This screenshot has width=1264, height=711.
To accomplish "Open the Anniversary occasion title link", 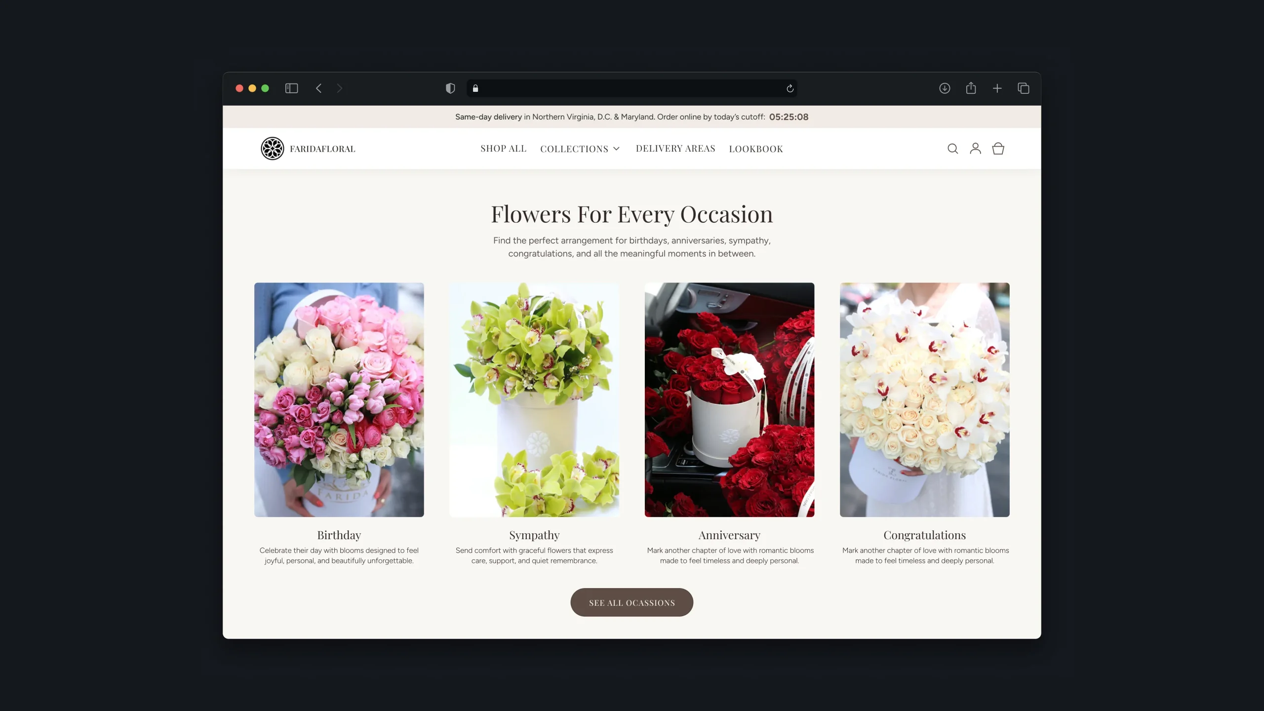I will [729, 535].
